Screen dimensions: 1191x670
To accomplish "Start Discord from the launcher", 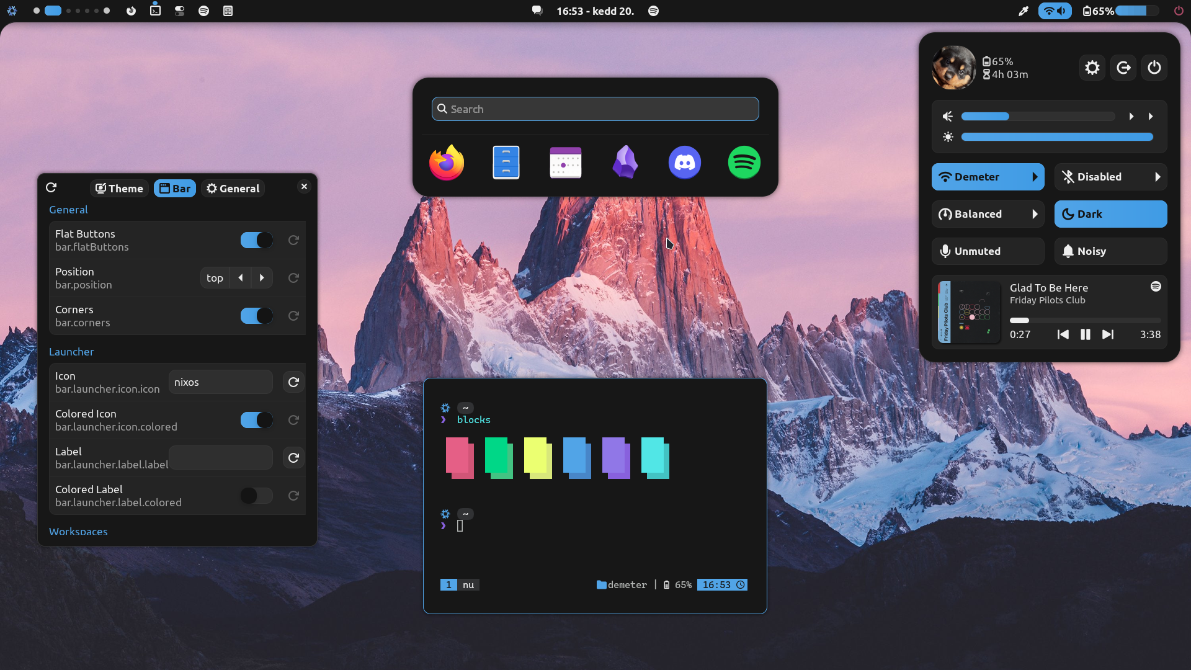I will (x=685, y=163).
